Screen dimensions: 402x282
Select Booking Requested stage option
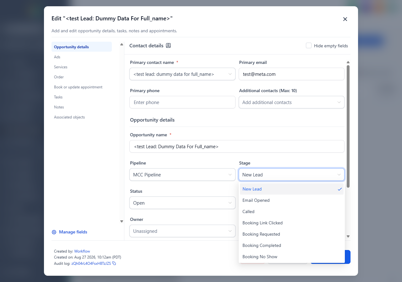pos(292,234)
